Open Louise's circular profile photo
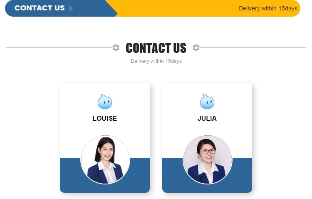 point(105,159)
